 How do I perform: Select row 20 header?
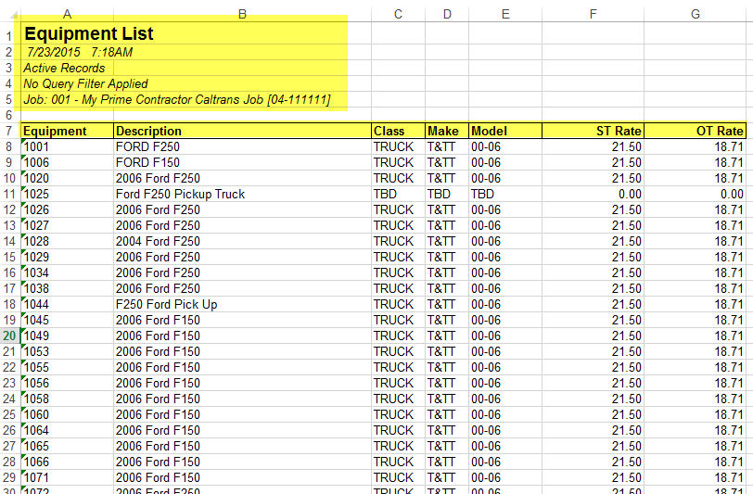tap(9, 336)
